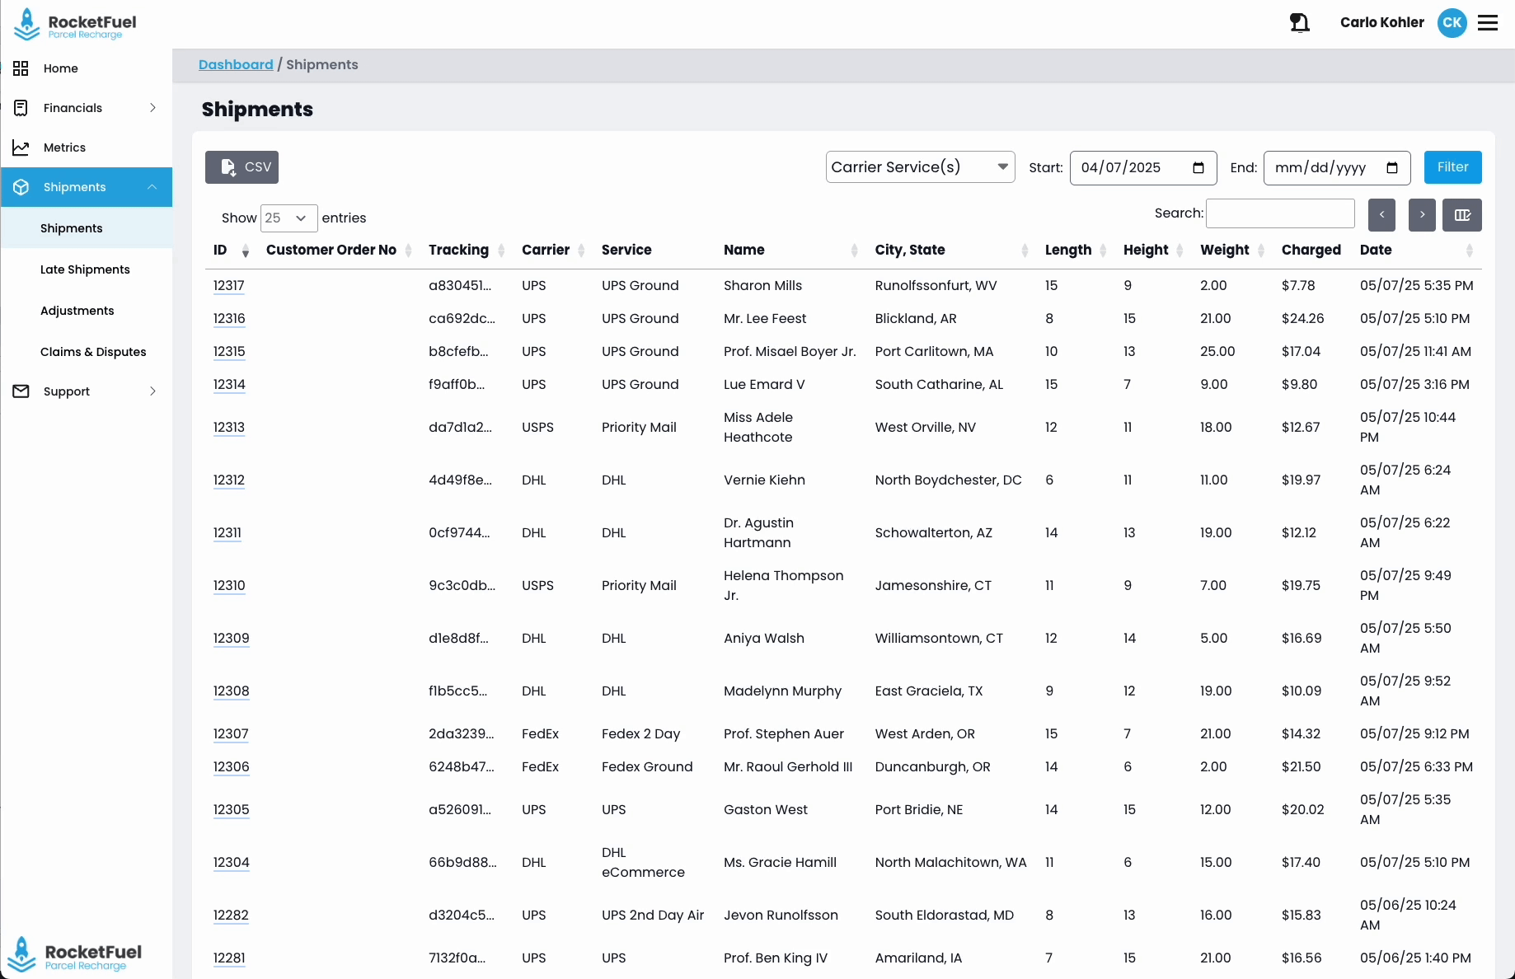Open calendar picker in End date field
The height and width of the screenshot is (979, 1515).
click(1392, 168)
